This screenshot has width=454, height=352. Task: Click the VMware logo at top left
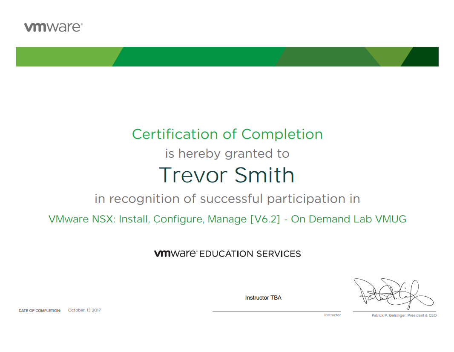(53, 27)
